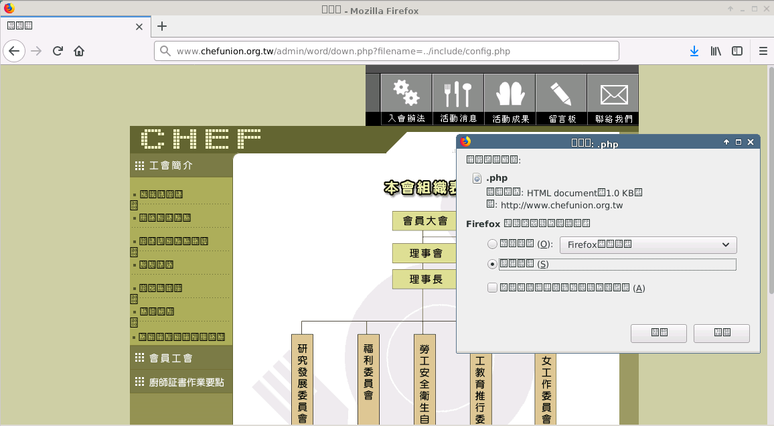Click the 勞工安全衛生 vertical box
The width and height of the screenshot is (774, 426).
[x=424, y=380]
